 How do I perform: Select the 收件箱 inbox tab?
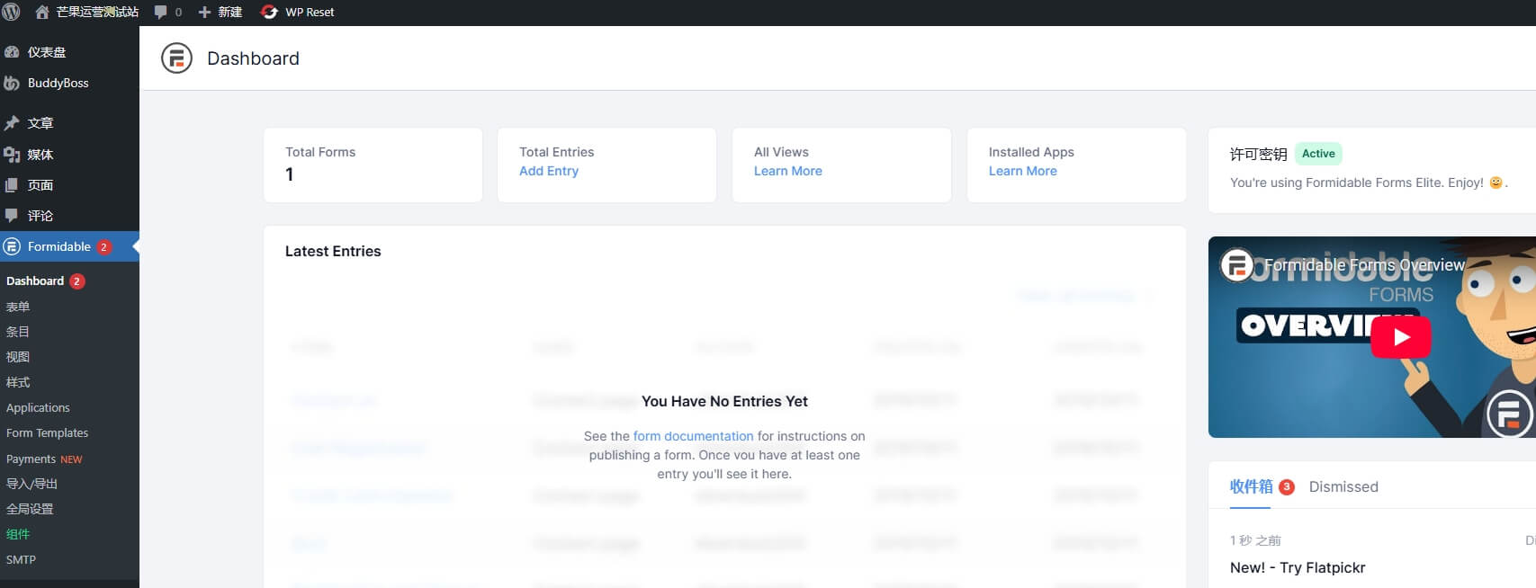pyautogui.click(x=1251, y=486)
